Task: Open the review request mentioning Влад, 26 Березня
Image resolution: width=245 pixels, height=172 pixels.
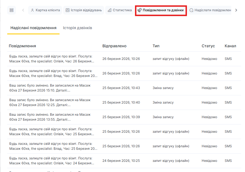Action: 53,73
